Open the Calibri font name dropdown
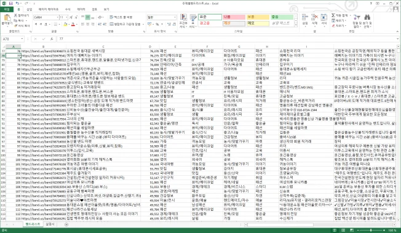Image resolution: width=401 pixels, height=233 pixels. (x=58, y=17)
